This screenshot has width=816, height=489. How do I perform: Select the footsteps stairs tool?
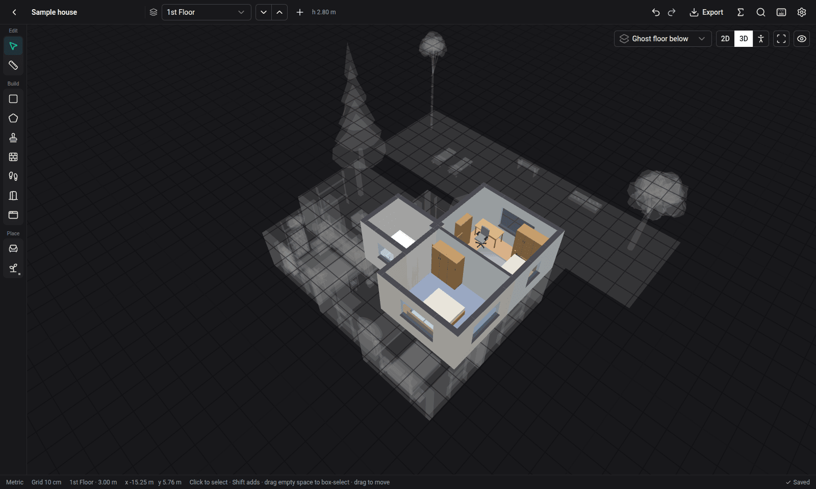click(13, 177)
